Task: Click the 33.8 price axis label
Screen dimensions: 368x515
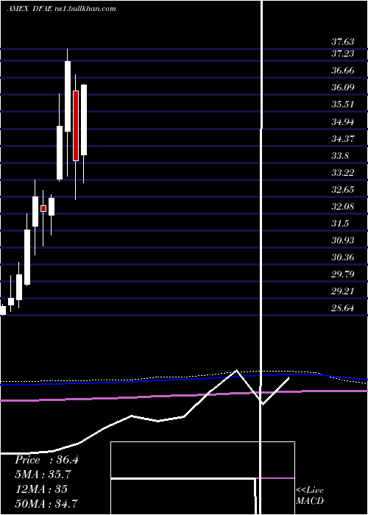Action: [340, 155]
